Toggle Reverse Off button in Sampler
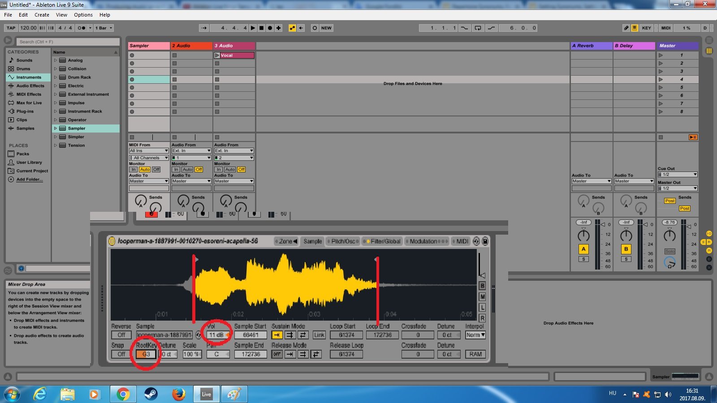Screen dimensions: 717x403 [x=121, y=335]
